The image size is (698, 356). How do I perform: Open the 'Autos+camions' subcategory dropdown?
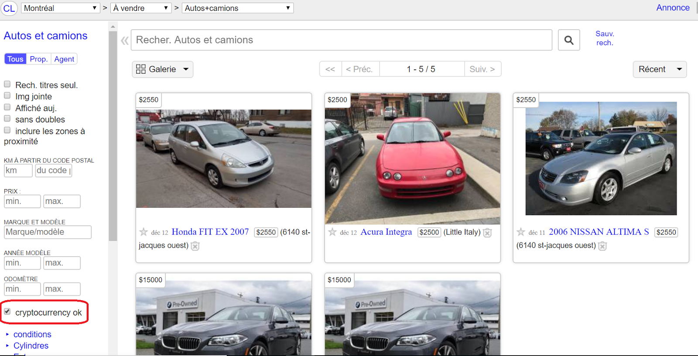tap(238, 8)
